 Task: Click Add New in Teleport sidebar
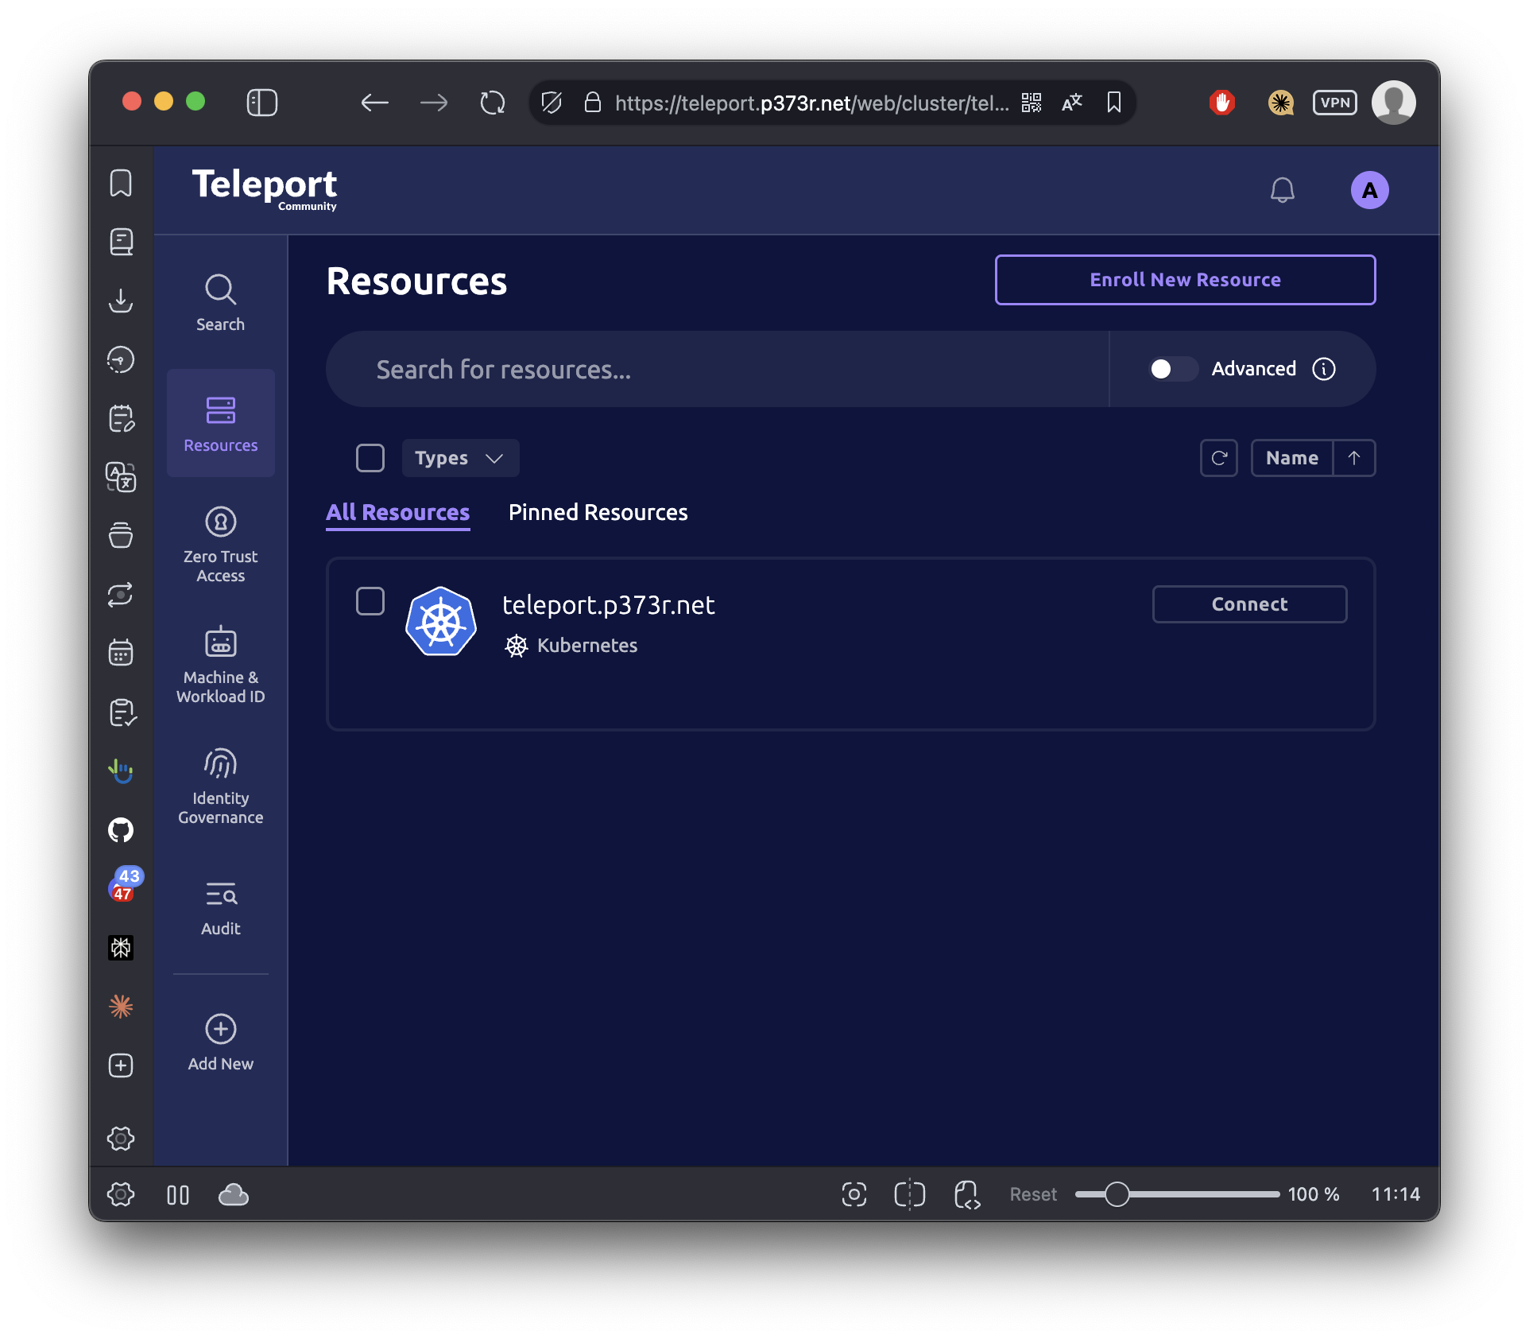[x=220, y=1042]
